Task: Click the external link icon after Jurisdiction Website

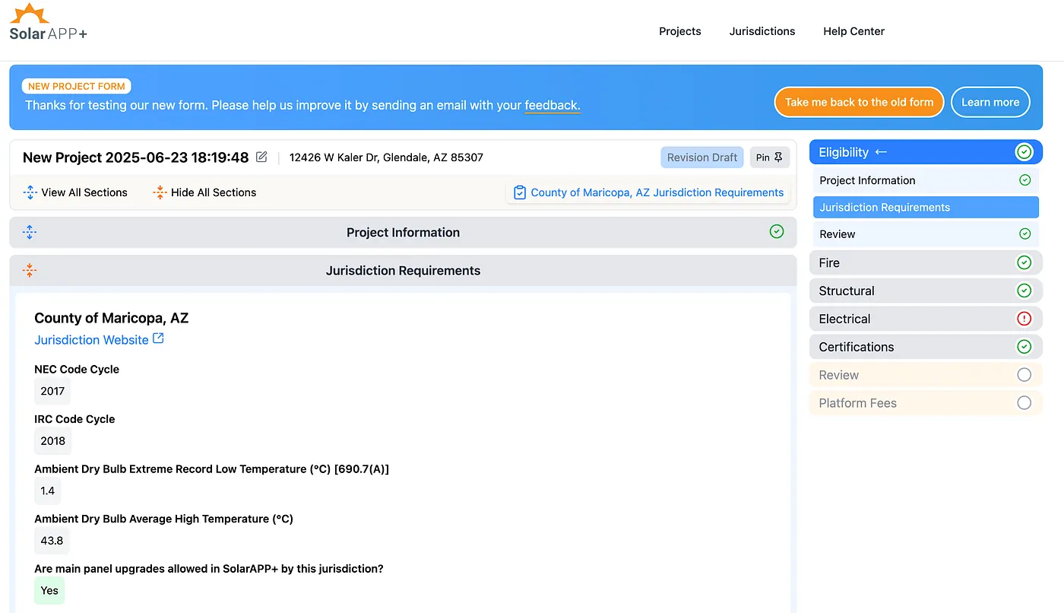Action: point(158,338)
